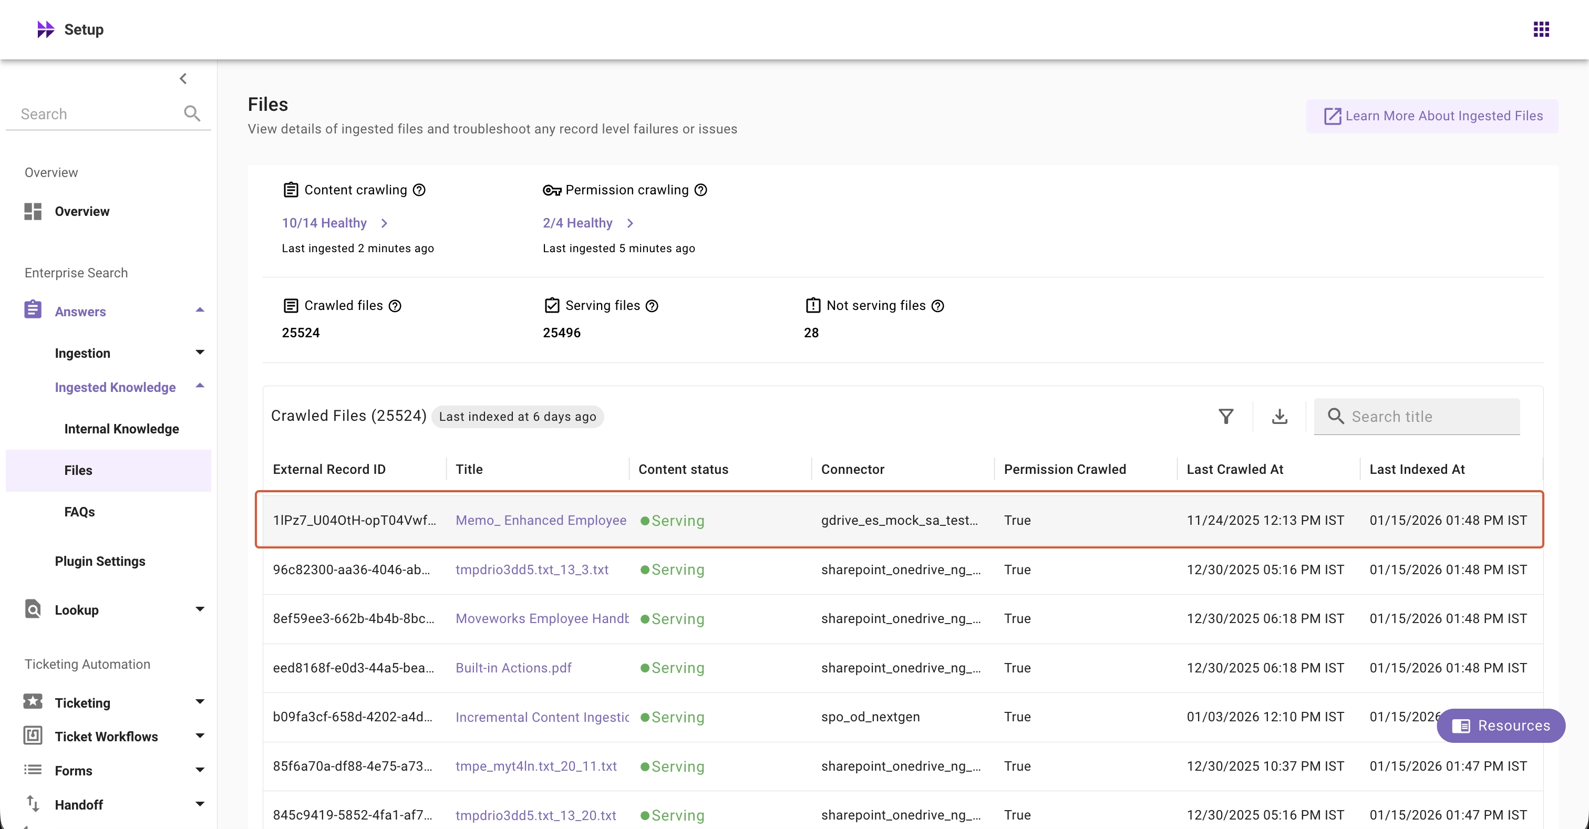1589x829 pixels.
Task: Open Plugin Settings from sidebar
Action: [x=100, y=561]
